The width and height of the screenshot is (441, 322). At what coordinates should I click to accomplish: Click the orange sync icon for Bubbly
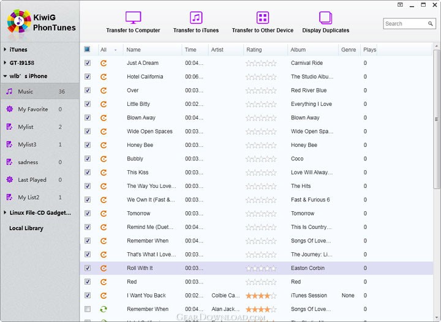[104, 159]
